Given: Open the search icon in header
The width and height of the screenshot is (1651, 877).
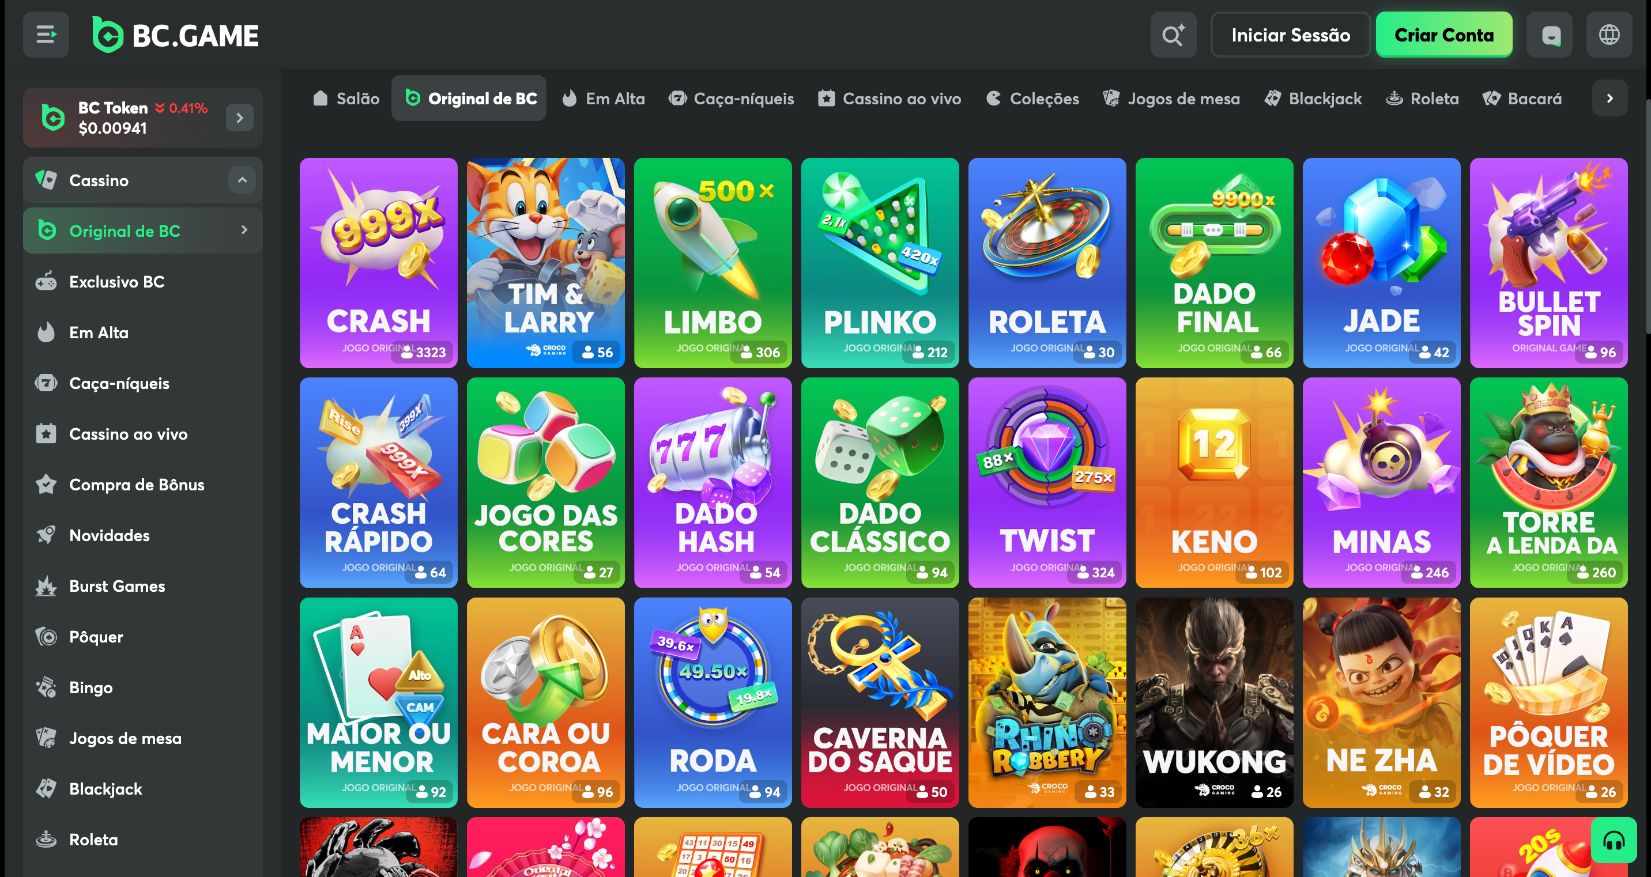Looking at the screenshot, I should 1173,35.
